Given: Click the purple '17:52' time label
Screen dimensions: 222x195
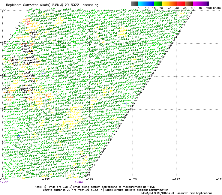Looking at the screenshot, I should [x=4, y=182].
